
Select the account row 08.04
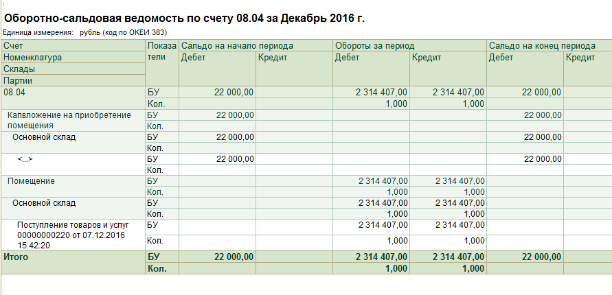point(15,91)
